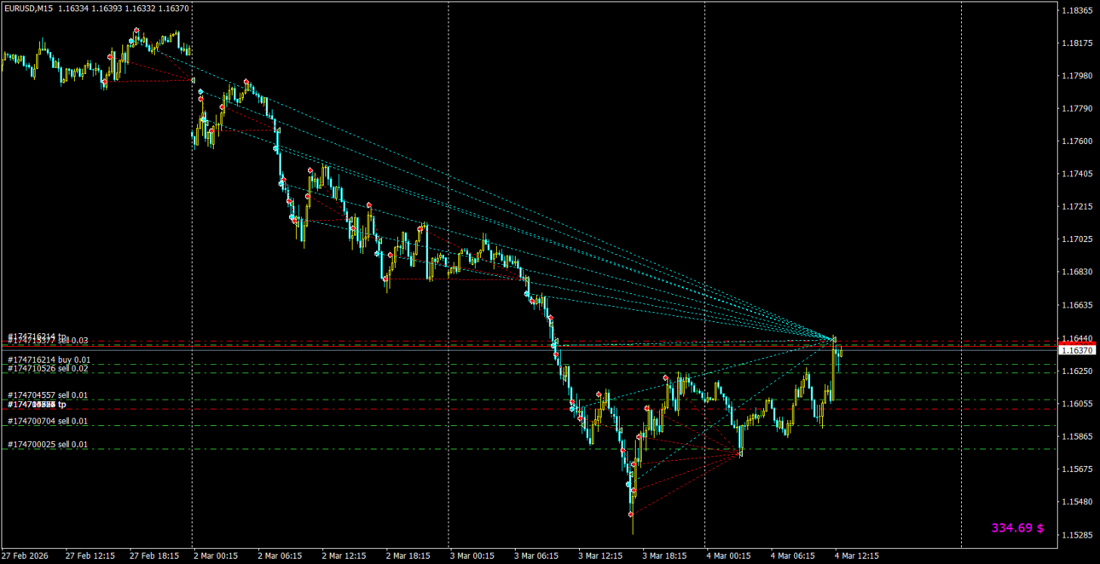Select order label #174700025 sell 0.01
Image resolution: width=1100 pixels, height=564 pixels.
(x=48, y=445)
